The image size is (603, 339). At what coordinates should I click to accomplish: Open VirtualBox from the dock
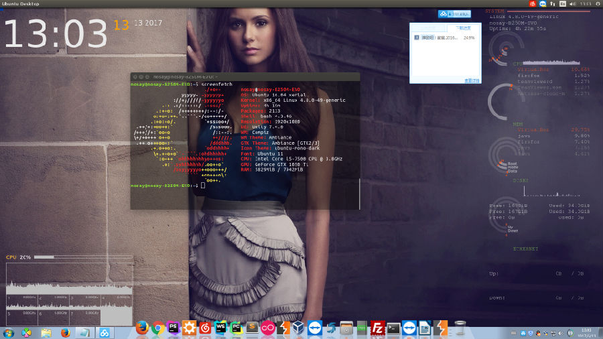[298, 328]
